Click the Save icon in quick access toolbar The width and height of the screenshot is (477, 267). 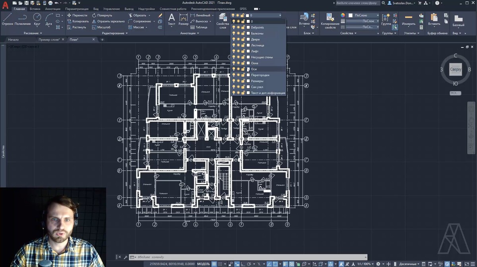tap(27, 3)
